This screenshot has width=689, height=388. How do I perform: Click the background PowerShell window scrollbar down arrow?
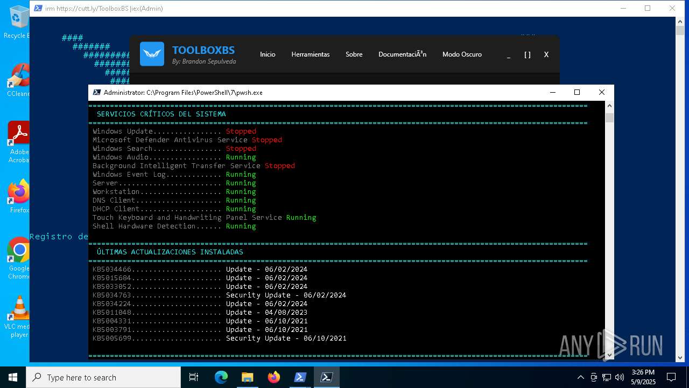coord(680,357)
